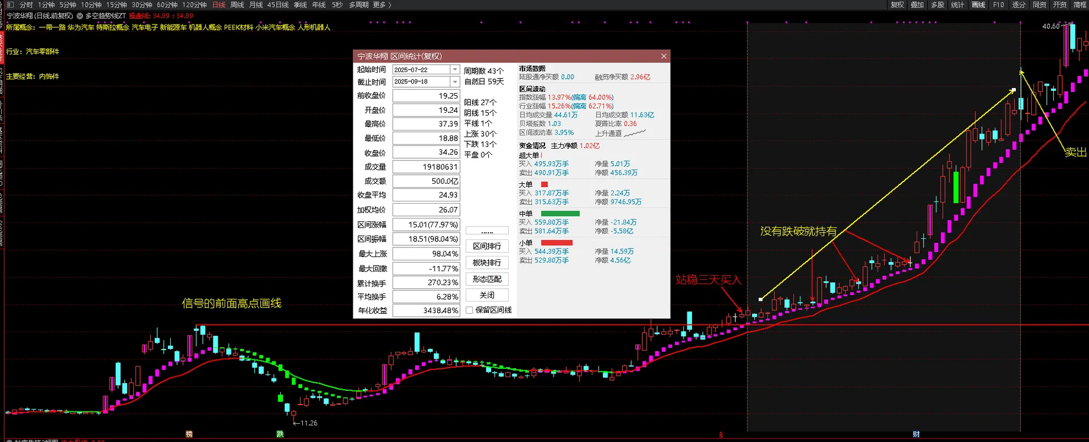Screen dimensions: 1089x442
Task: Click the blue 财 marker on the timeline
Action: coord(916,434)
